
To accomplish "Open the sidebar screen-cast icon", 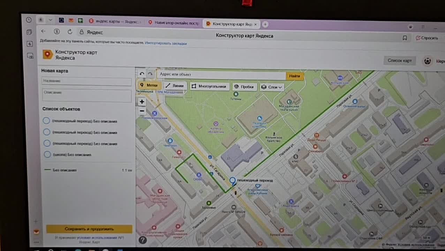I will coord(30,56).
